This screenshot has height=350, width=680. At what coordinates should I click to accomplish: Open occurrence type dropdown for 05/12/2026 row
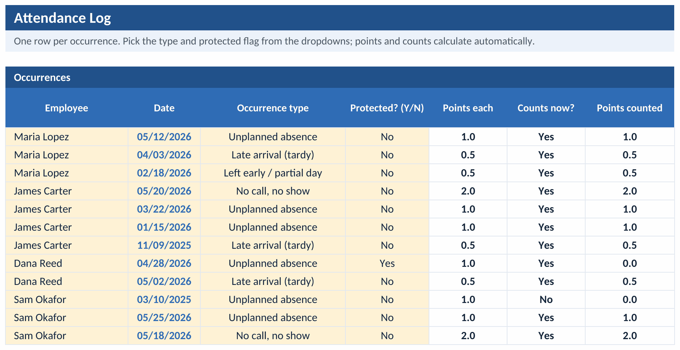click(x=273, y=137)
